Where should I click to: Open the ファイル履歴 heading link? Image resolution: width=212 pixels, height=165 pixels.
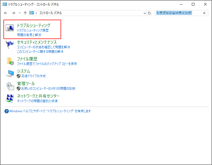click(x=27, y=59)
